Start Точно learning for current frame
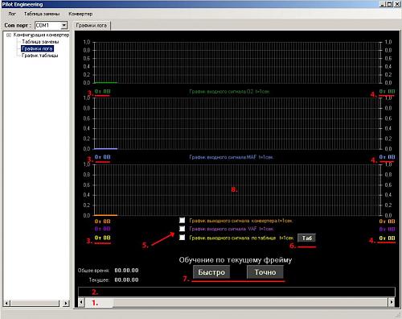Screen dimensions: 402x319 [265, 272]
